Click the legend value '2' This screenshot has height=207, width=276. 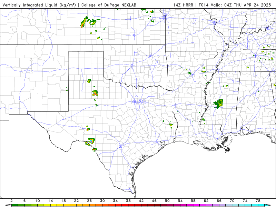tap(11, 201)
